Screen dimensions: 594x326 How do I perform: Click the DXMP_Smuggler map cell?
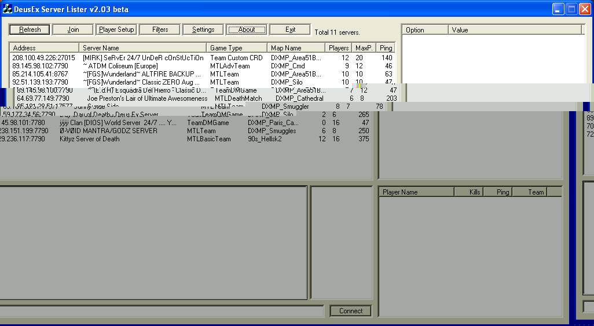click(285, 107)
